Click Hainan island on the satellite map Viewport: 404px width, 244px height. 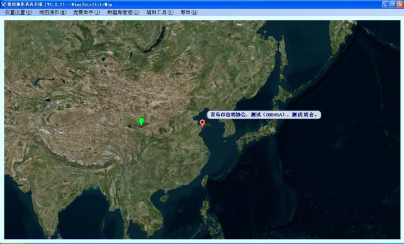(164, 198)
